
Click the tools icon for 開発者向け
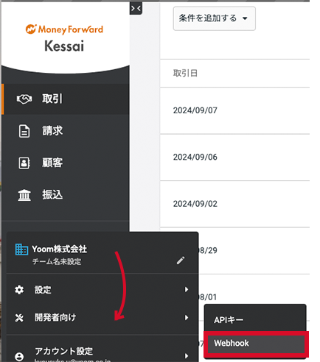coord(19,318)
